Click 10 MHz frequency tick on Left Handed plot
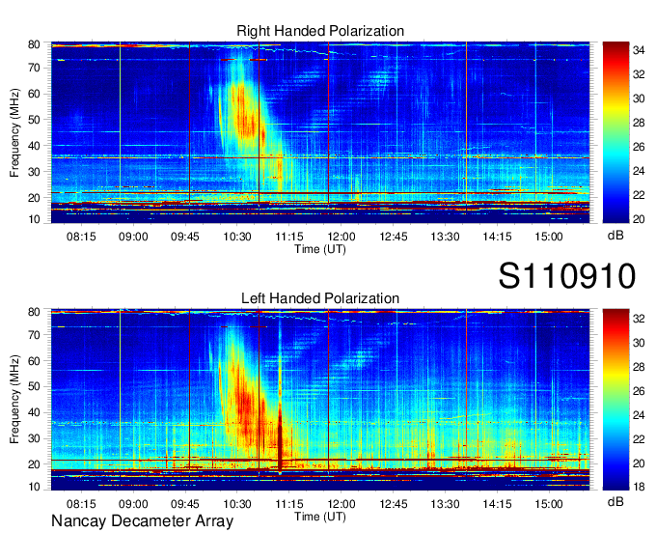 34,487
